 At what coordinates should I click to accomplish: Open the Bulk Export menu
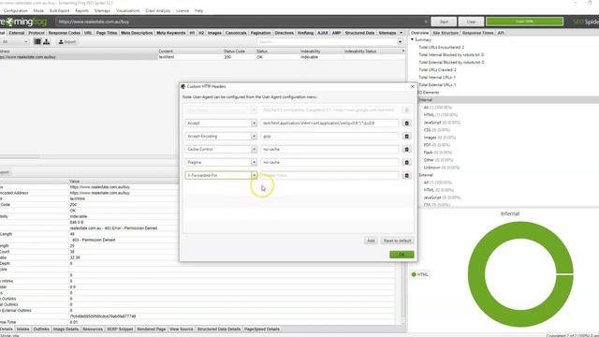click(60, 10)
